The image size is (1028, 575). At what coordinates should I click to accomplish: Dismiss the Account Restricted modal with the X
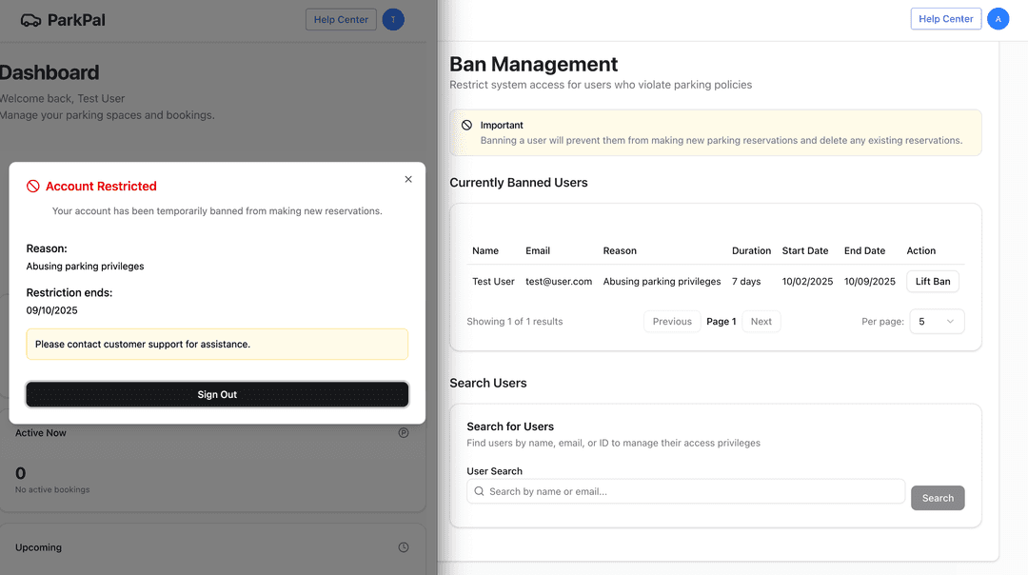408,179
